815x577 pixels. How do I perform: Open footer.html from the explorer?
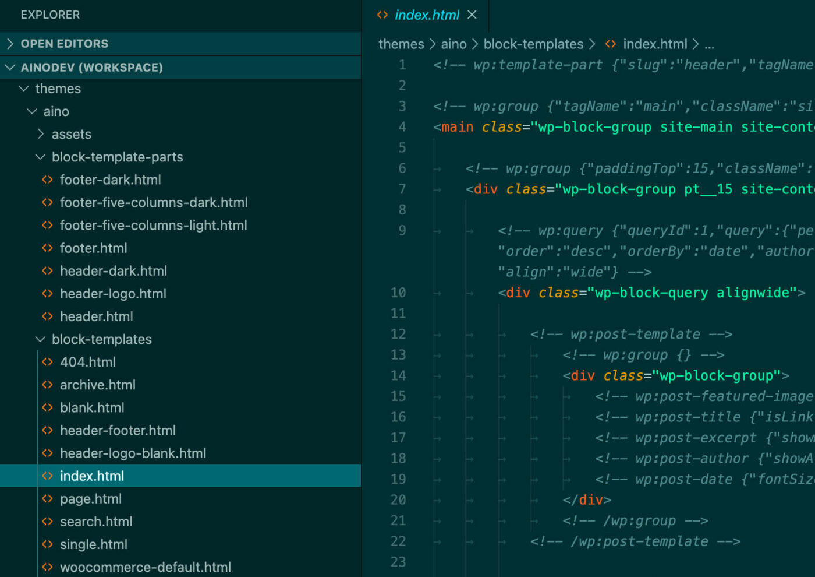[x=94, y=248]
